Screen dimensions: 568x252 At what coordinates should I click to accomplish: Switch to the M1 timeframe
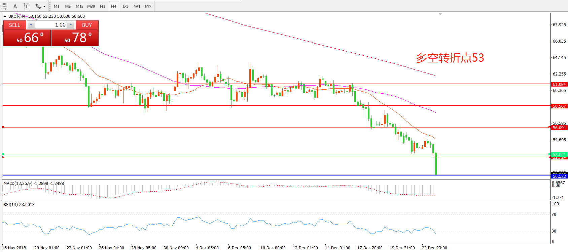point(57,6)
